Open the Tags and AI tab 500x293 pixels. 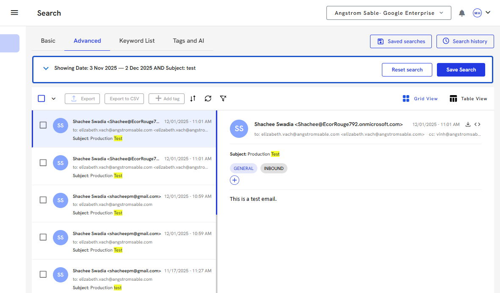tap(188, 41)
